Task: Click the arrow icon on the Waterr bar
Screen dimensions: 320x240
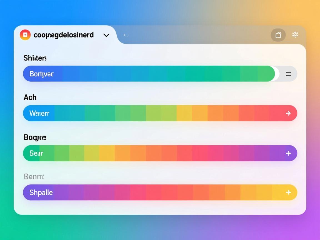Action: click(288, 113)
